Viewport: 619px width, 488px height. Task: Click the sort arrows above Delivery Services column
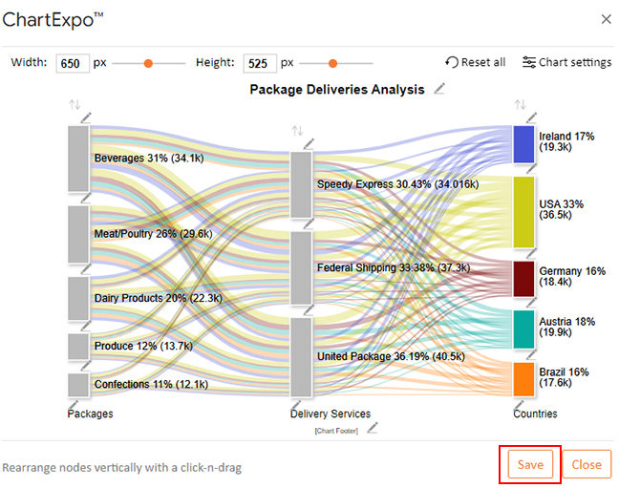point(297,131)
